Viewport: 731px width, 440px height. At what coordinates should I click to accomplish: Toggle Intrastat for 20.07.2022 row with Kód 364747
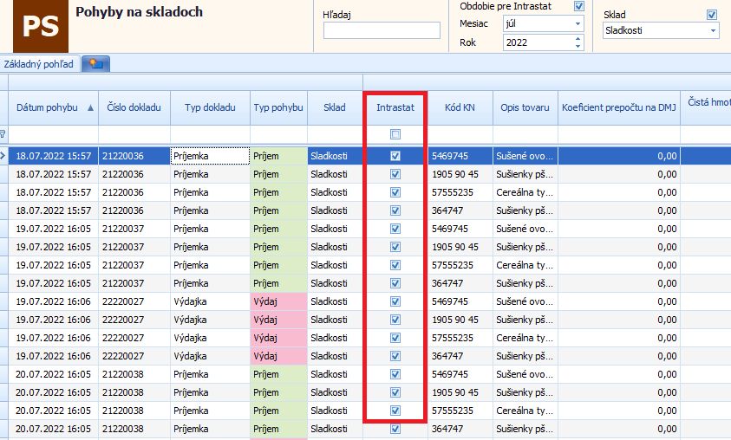tap(395, 429)
